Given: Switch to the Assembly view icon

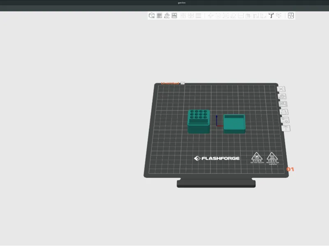Looking at the screenshot, I should coord(291,16).
